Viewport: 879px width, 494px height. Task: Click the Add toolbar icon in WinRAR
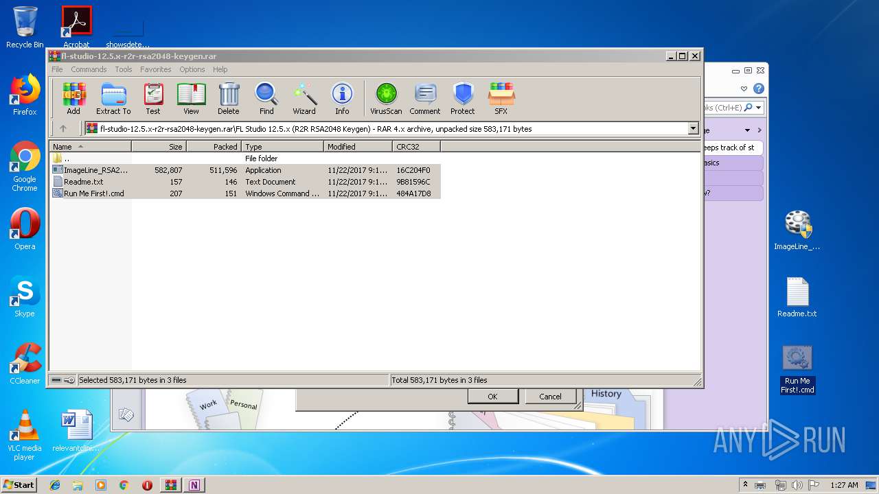[73, 99]
